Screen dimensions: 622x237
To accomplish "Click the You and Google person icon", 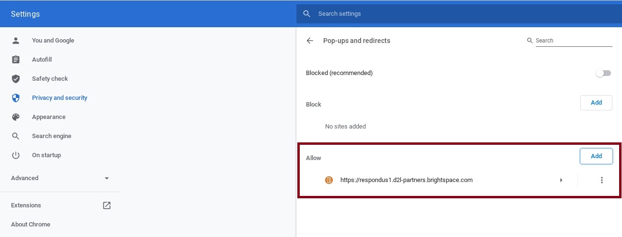I will click(x=16, y=41).
